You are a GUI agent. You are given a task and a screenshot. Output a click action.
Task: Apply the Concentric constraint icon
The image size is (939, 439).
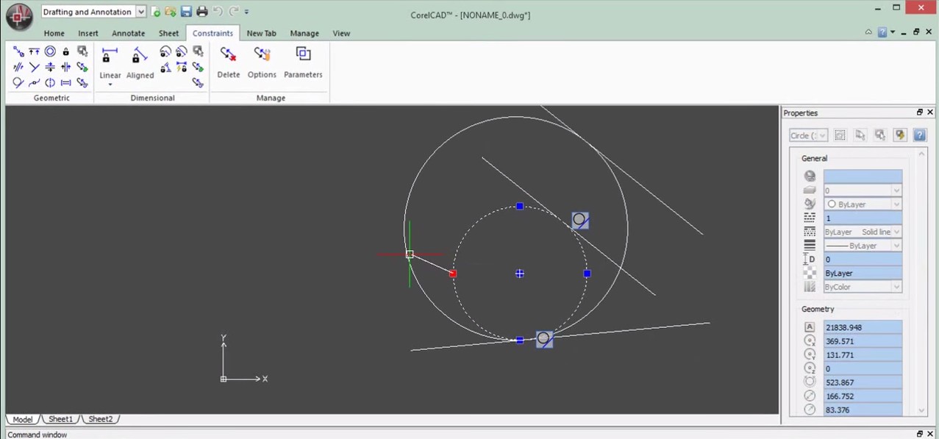click(x=50, y=51)
